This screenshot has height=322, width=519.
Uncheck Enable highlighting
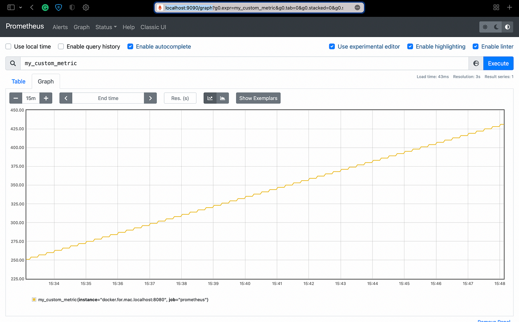click(410, 46)
